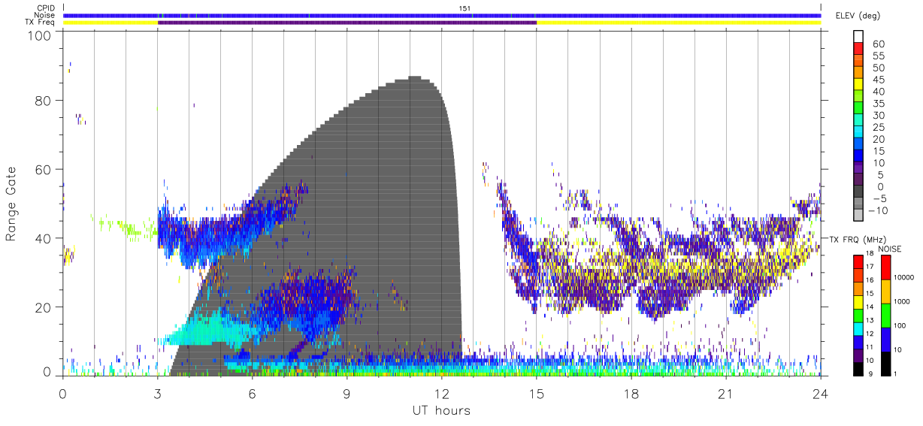
Task: Click tick label 9 on the UT hours axis
Action: [x=347, y=394]
